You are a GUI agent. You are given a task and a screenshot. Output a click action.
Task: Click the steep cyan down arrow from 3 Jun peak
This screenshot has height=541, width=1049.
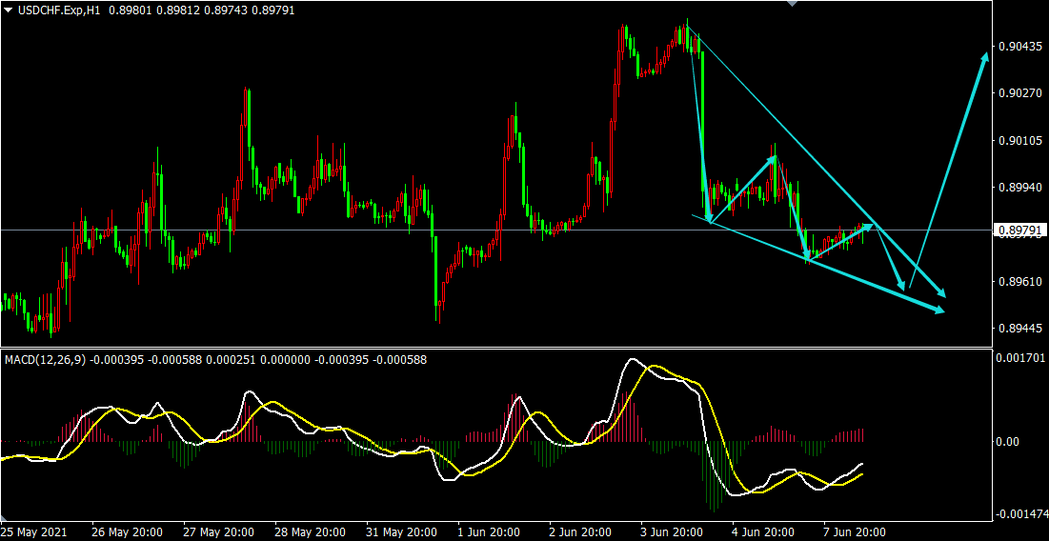704,133
